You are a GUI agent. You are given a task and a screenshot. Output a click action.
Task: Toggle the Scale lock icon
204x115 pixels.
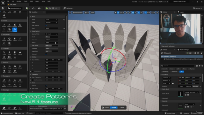(x=173, y=83)
